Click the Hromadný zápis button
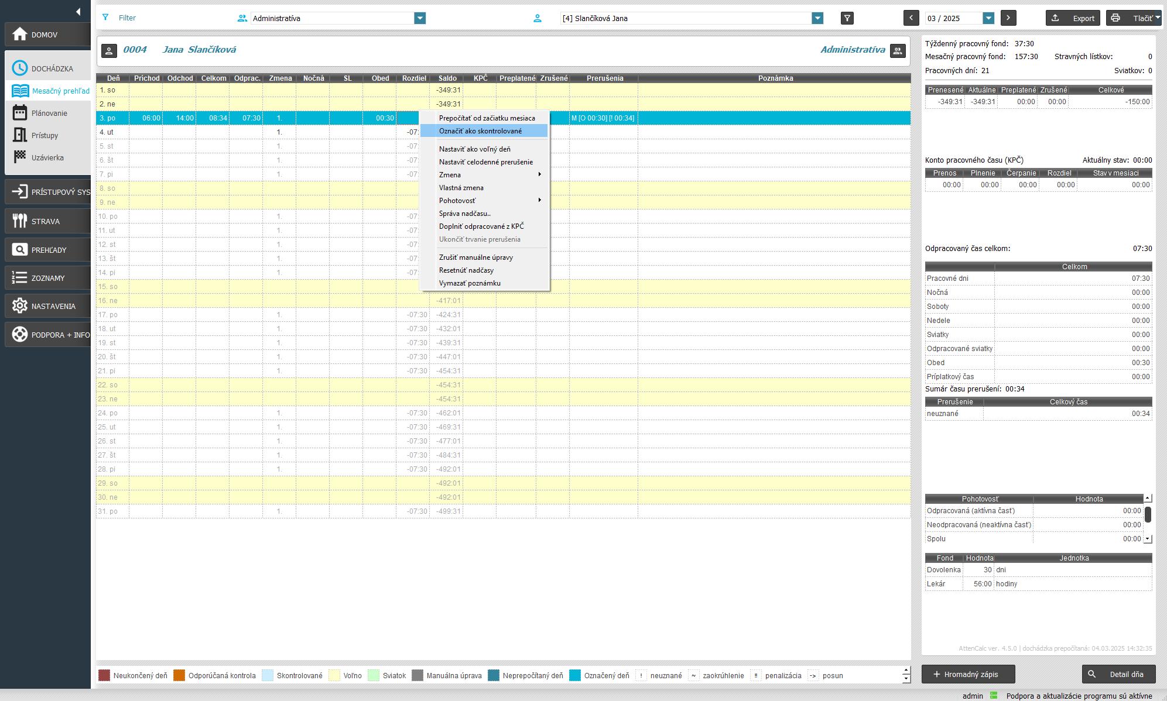Viewport: 1167px width, 701px height. coord(968,674)
